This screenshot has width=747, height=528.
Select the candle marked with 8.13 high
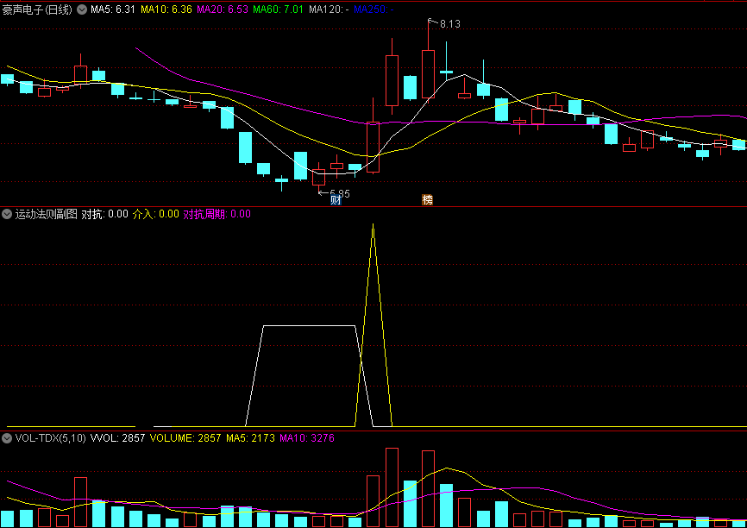(429, 74)
